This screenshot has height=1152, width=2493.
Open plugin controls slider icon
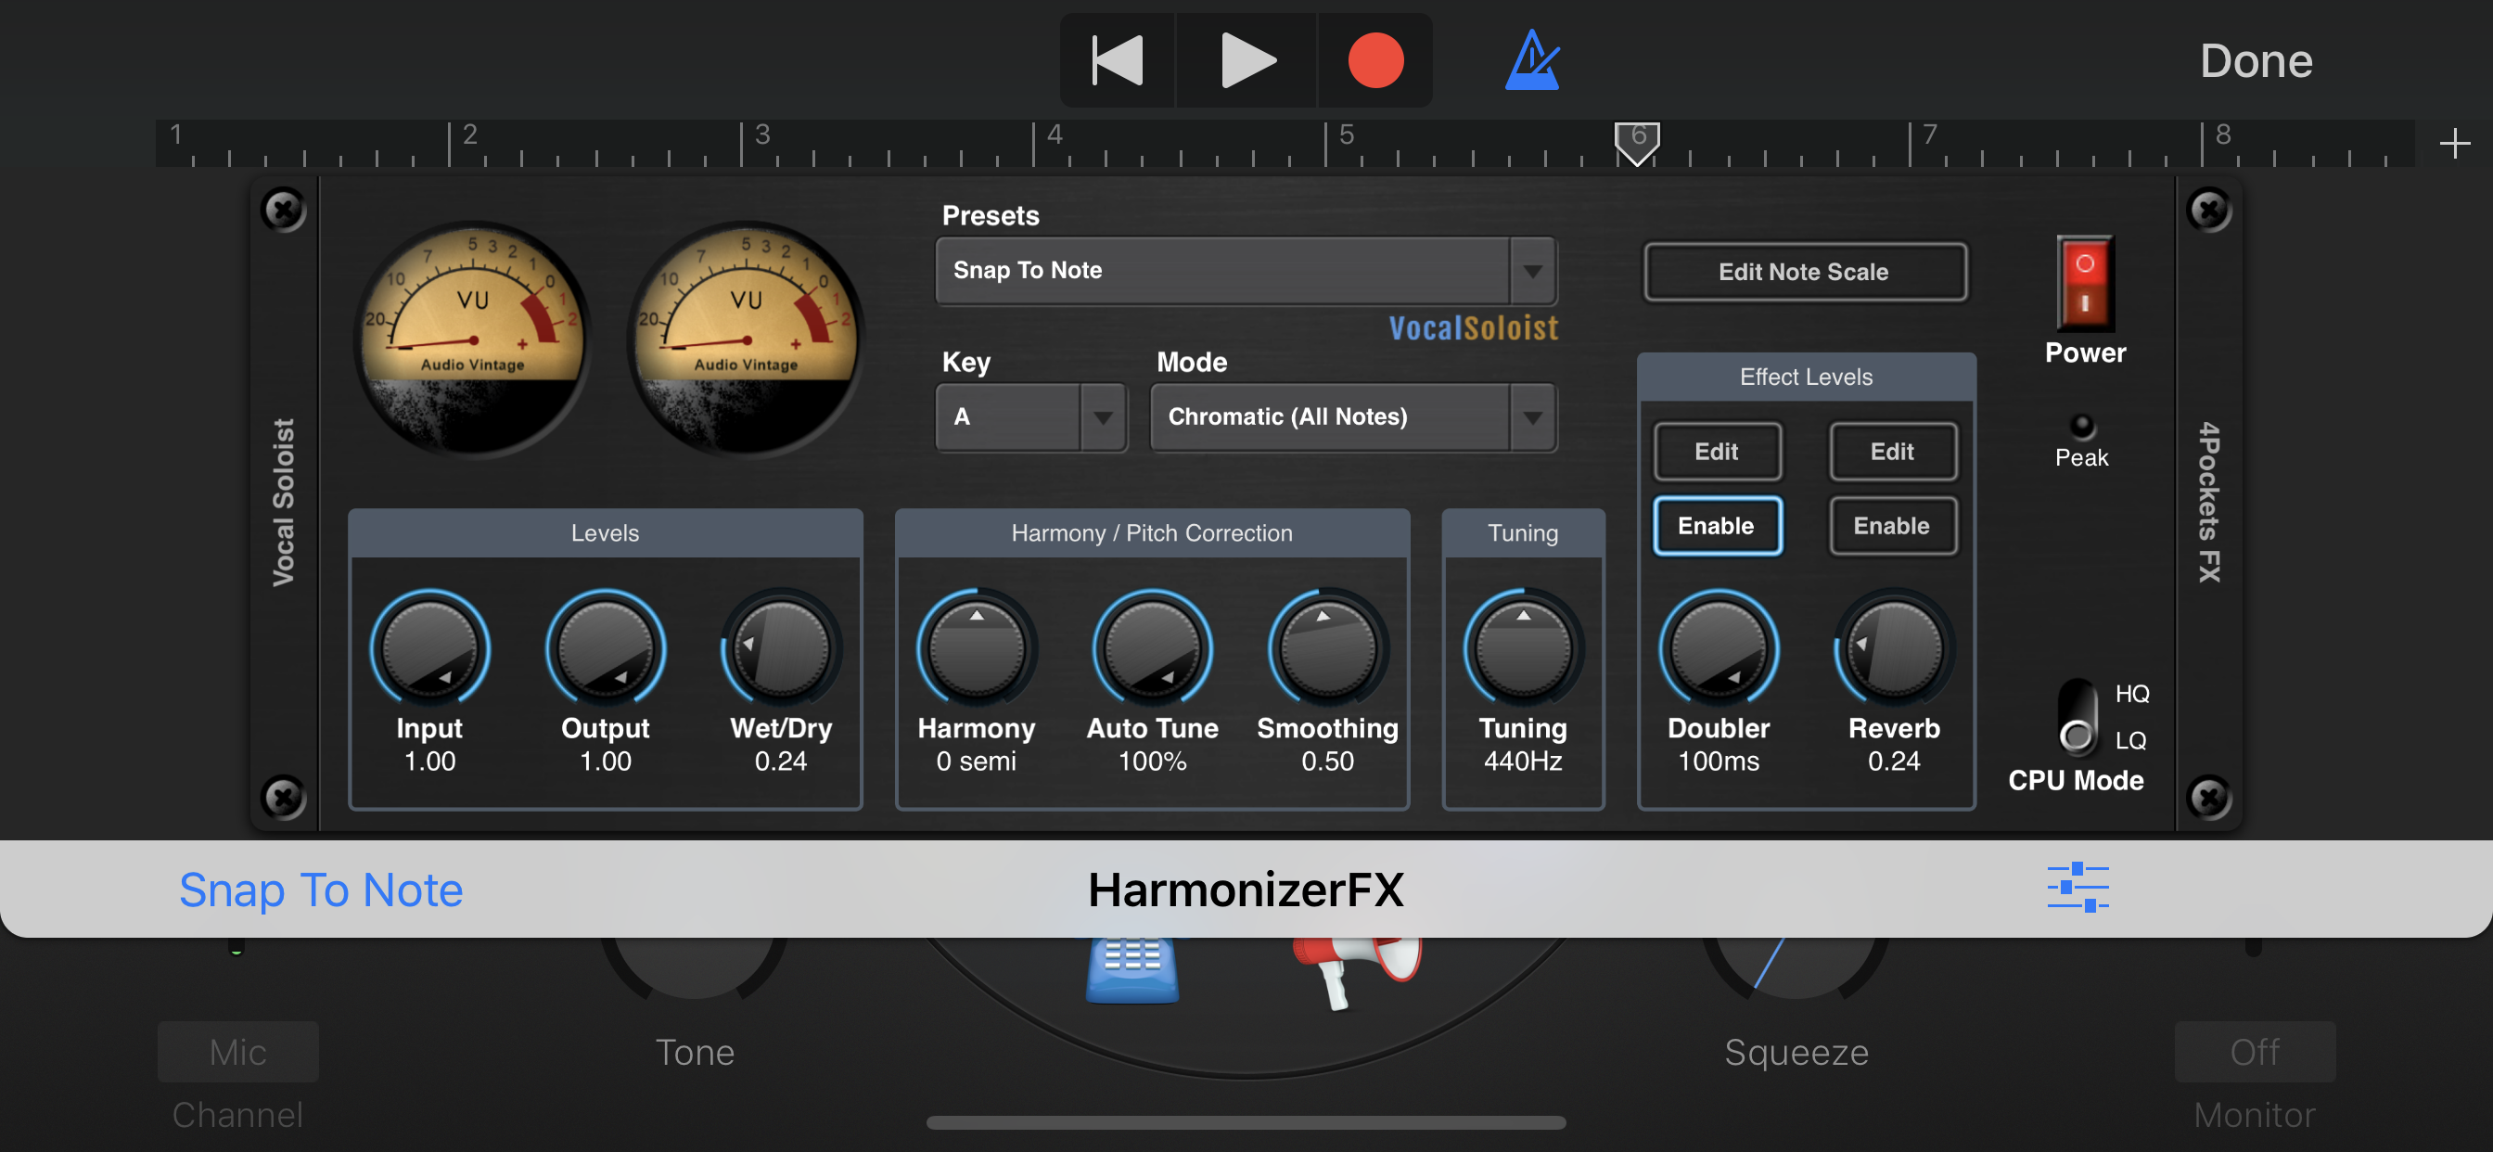coord(2077,887)
